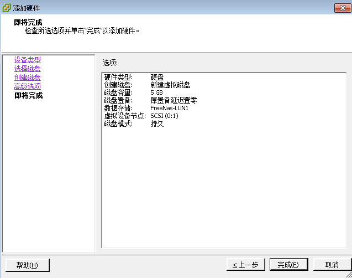Open help with the 帮助(H) button
The image size is (352, 278).
pos(28,265)
